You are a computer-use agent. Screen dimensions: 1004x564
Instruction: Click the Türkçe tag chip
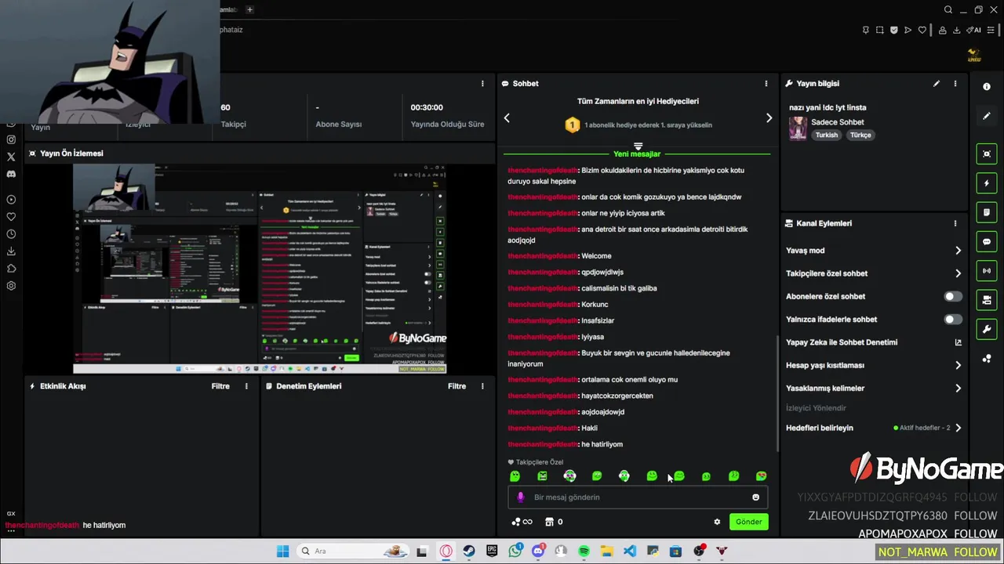coord(860,135)
